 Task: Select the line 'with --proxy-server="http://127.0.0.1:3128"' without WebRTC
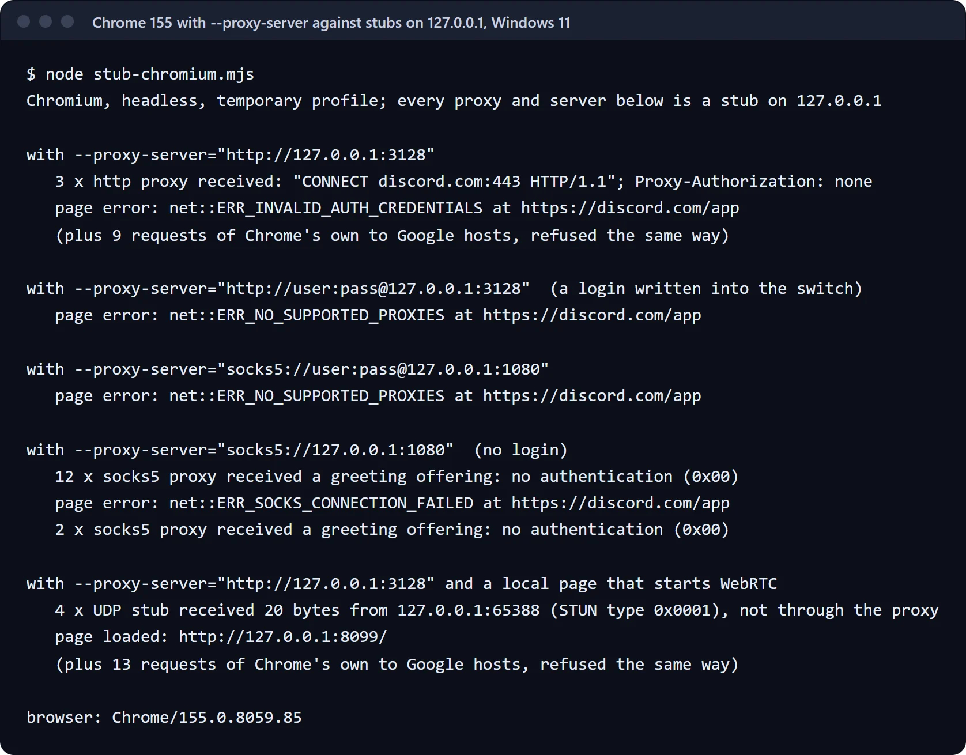pos(230,155)
